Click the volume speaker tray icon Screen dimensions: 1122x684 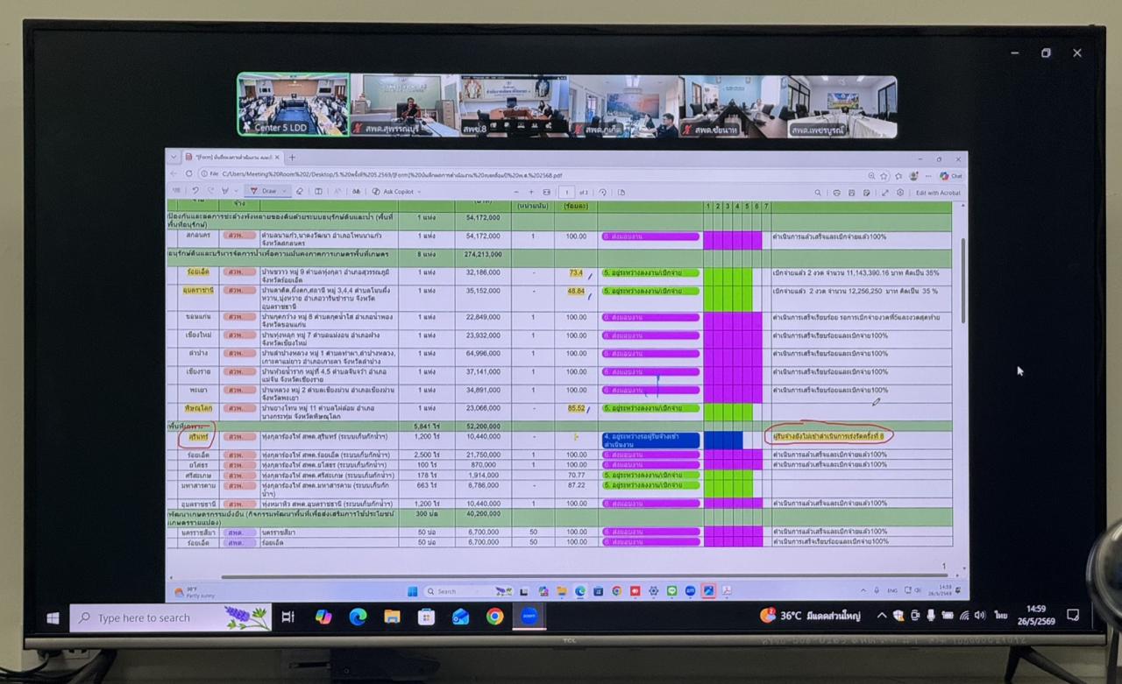pos(979,616)
